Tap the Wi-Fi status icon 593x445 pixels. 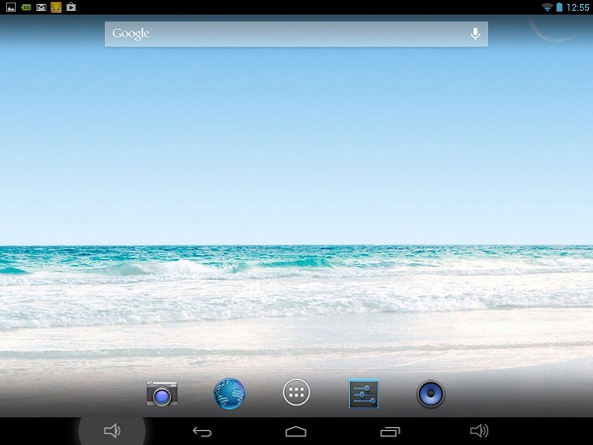547,7
